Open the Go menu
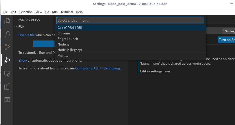Viewport: 235px width, 125px height. tap(47, 12)
